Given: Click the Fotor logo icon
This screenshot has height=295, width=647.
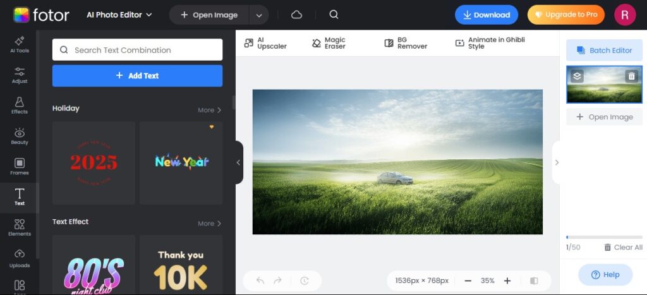Looking at the screenshot, I should (x=21, y=15).
